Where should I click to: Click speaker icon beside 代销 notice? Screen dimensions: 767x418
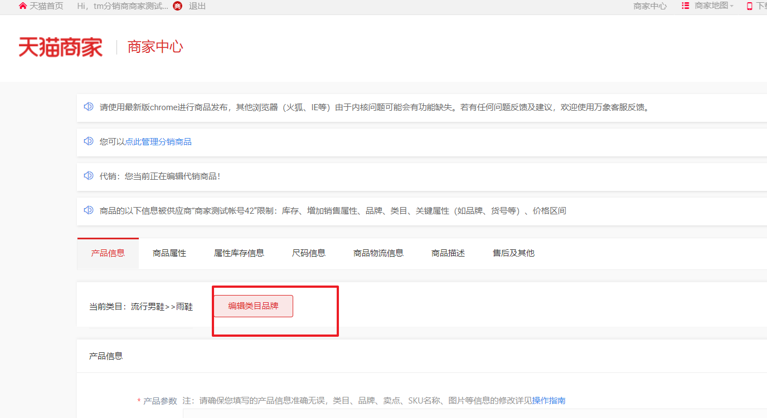(88, 176)
